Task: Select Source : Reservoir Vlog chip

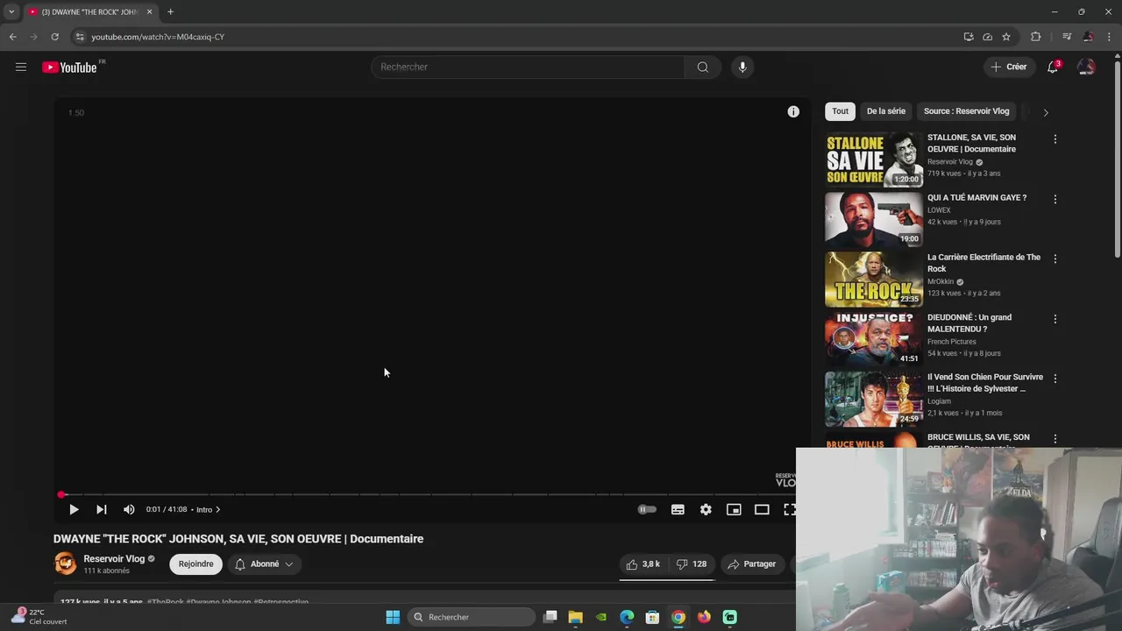Action: [x=966, y=111]
